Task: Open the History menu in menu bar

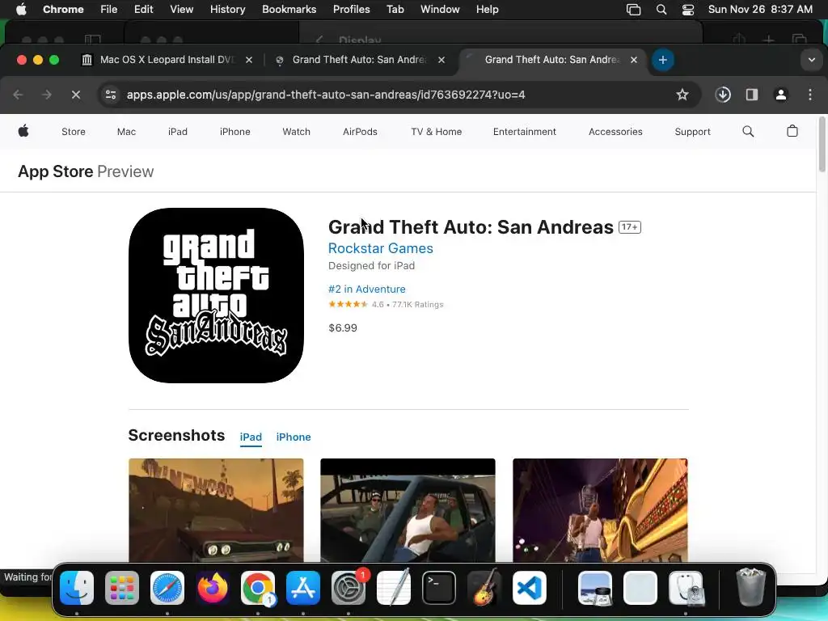Action: [227, 10]
